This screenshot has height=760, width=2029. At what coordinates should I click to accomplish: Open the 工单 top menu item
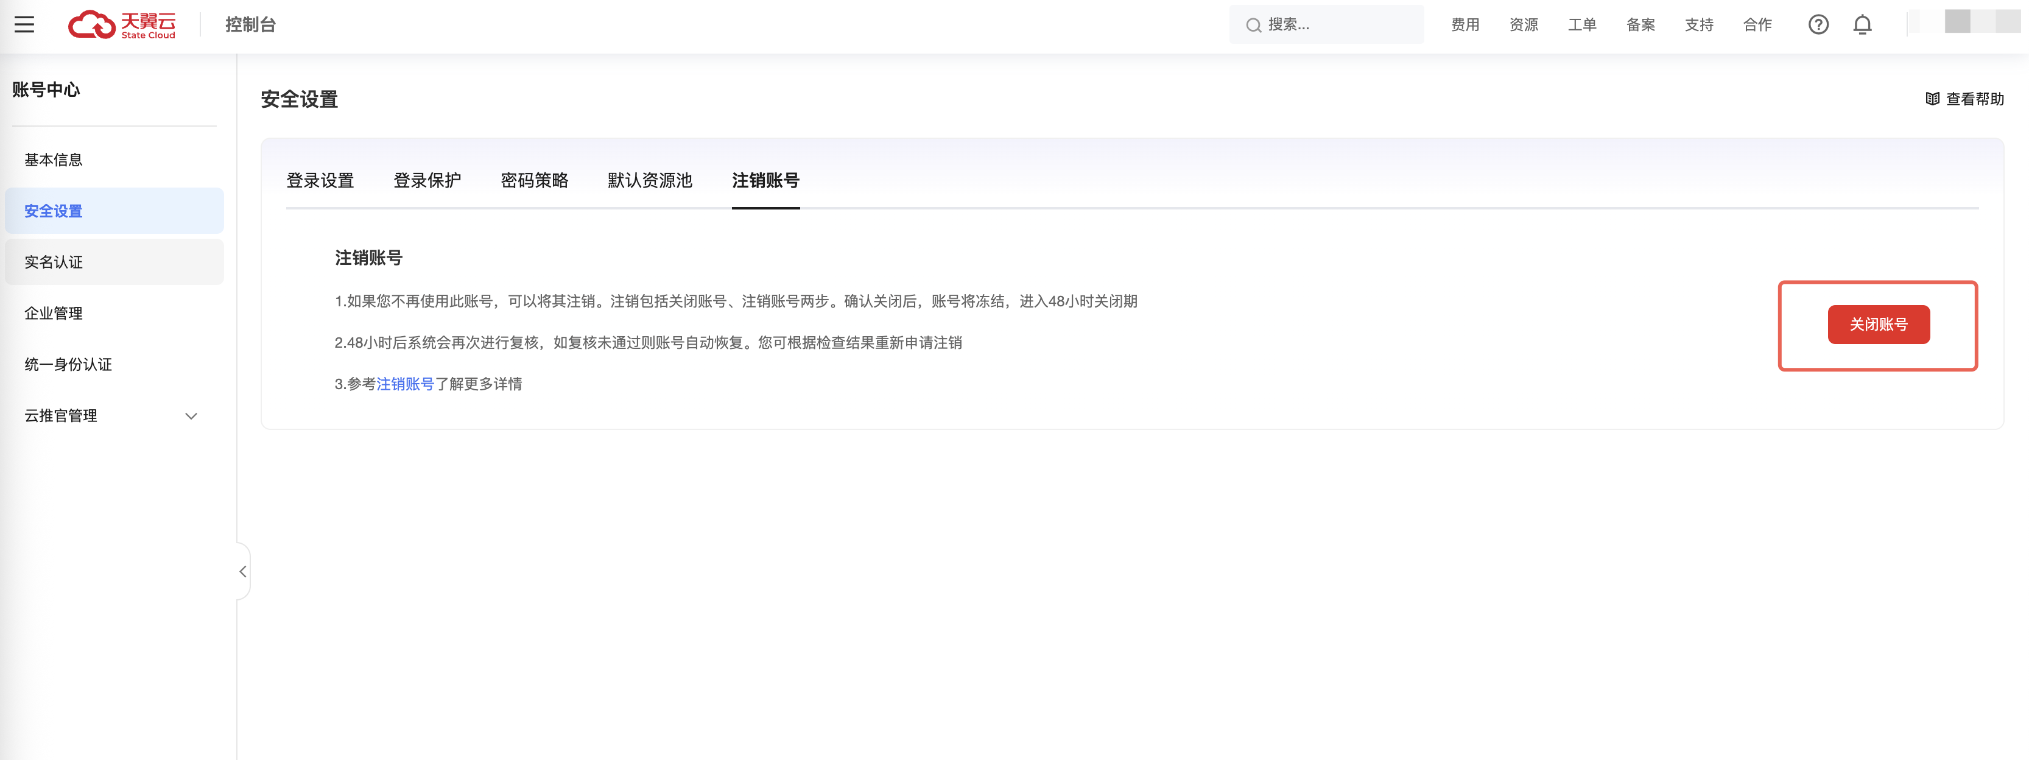coord(1581,24)
